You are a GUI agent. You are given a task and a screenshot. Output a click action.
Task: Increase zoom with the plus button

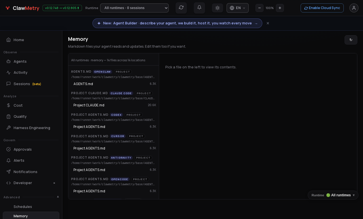pos(280,8)
